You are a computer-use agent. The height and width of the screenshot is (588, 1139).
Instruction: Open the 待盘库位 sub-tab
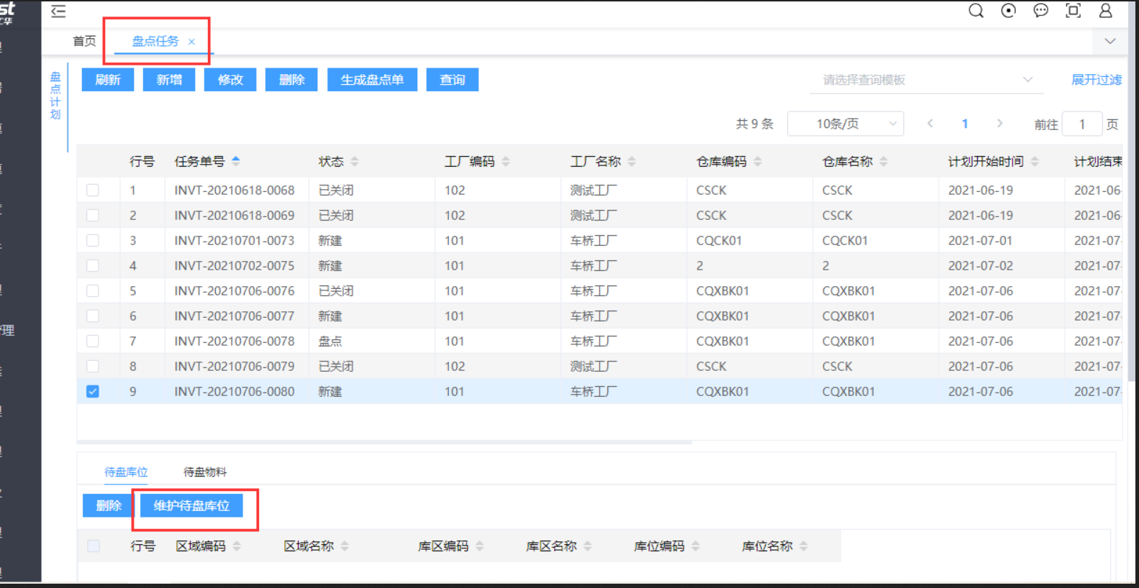click(x=126, y=472)
